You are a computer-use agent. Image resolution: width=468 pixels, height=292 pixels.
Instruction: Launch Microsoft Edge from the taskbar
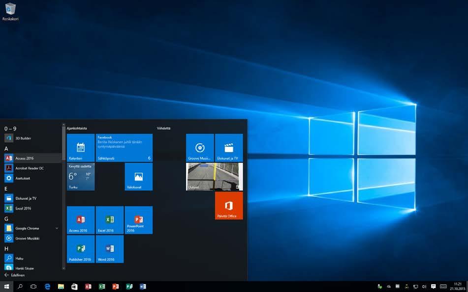click(47, 286)
